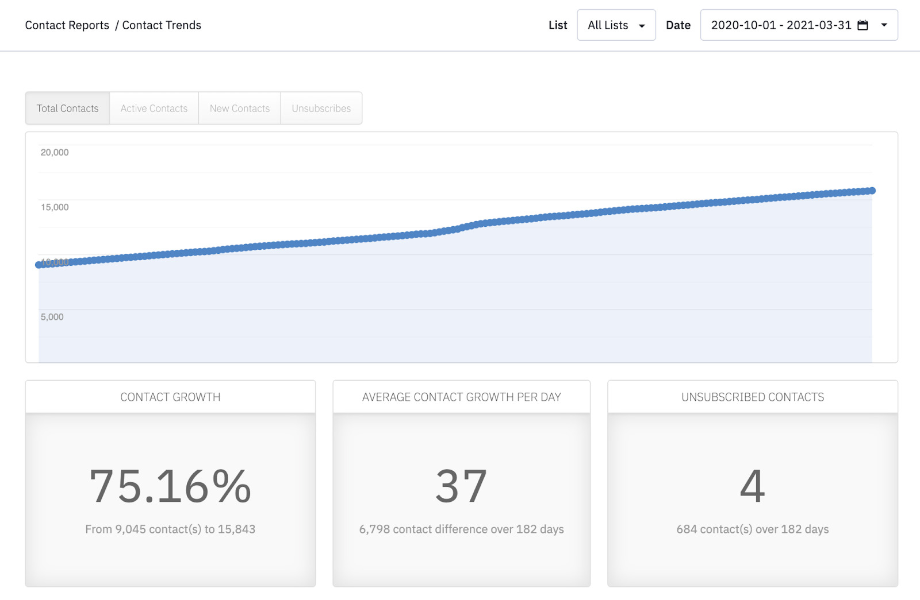Screen dimensions: 920x600
Task: Open the All Lists dropdown
Action: (x=616, y=25)
